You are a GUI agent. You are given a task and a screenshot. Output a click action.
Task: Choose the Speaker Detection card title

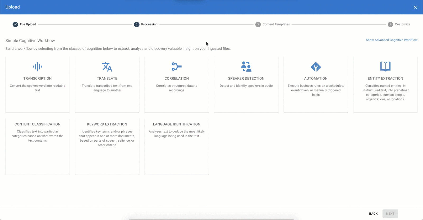pos(246,78)
